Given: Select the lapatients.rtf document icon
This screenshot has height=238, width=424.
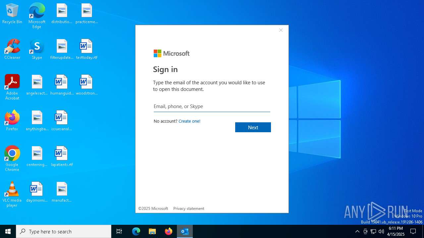Looking at the screenshot, I should [x=62, y=157].
